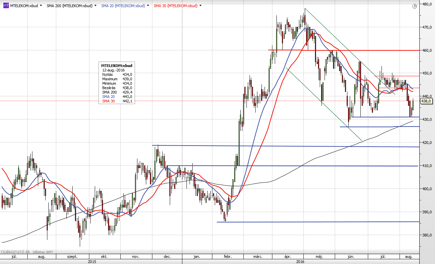Click the jan. month label
The width and height of the screenshot is (435, 264).
point(197,257)
